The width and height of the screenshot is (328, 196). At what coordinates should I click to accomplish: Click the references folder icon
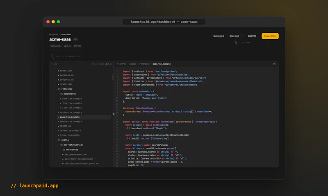click(x=64, y=150)
